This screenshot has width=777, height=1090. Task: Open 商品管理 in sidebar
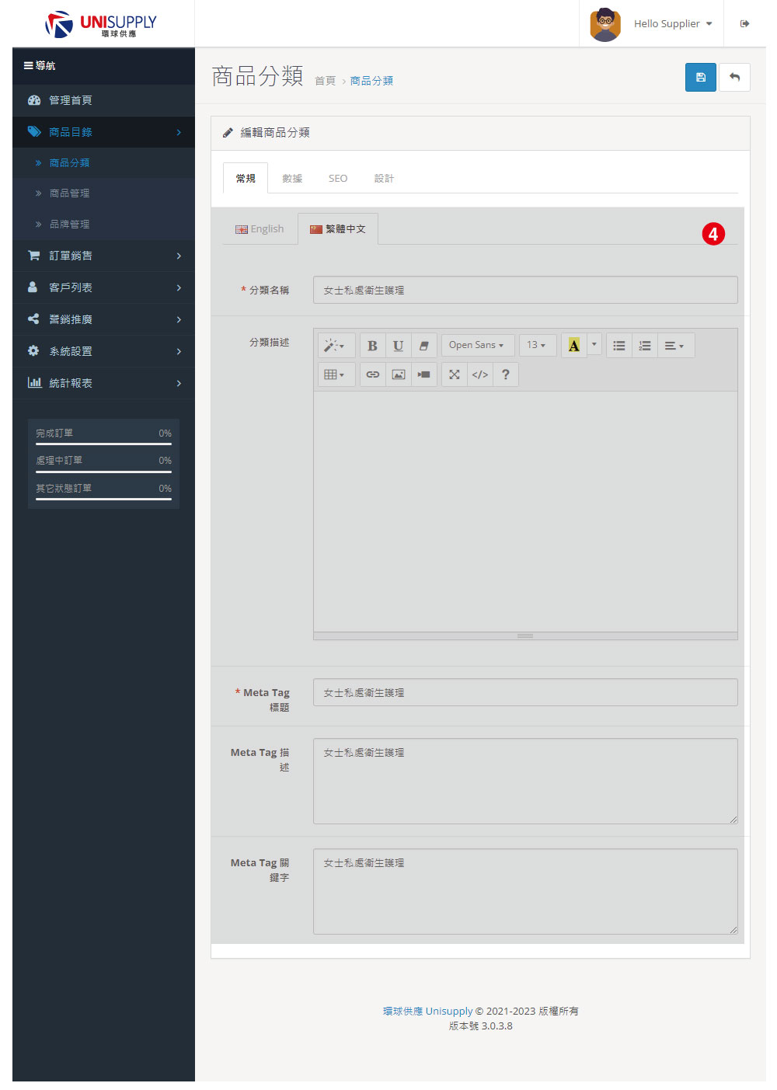[69, 193]
